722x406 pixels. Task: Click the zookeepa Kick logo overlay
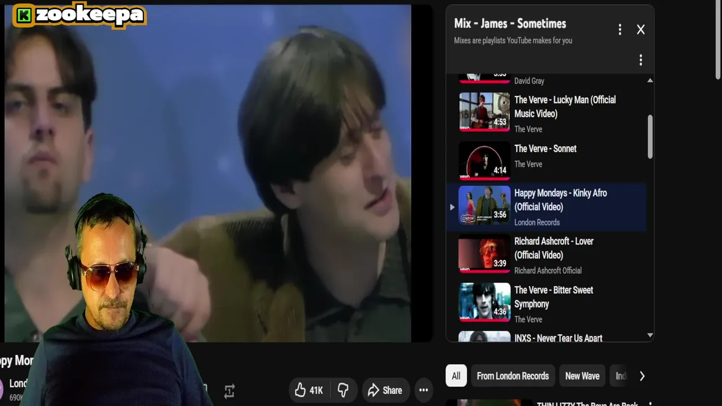coord(79,15)
